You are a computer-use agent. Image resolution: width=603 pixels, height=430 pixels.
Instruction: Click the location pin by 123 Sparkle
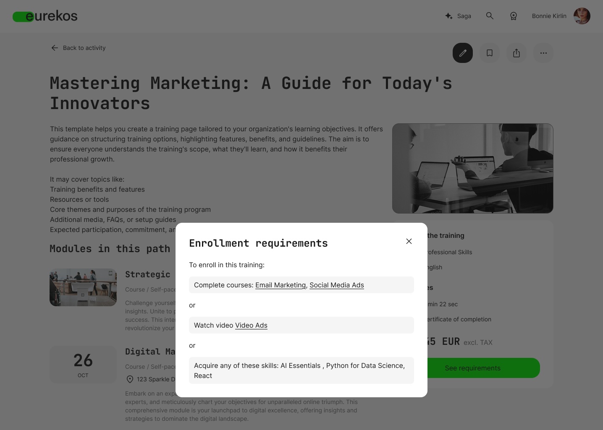pos(130,379)
